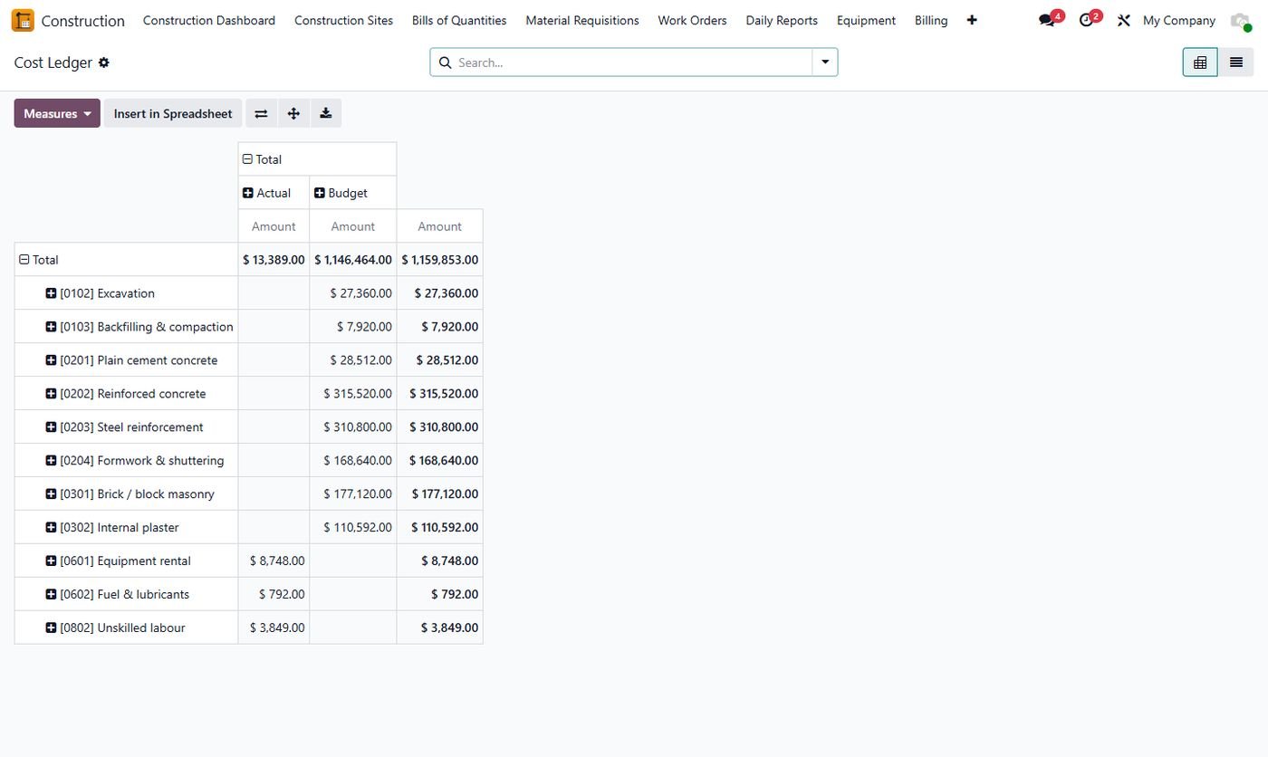Expand the [0802] Unskilled labour row

tap(126, 628)
